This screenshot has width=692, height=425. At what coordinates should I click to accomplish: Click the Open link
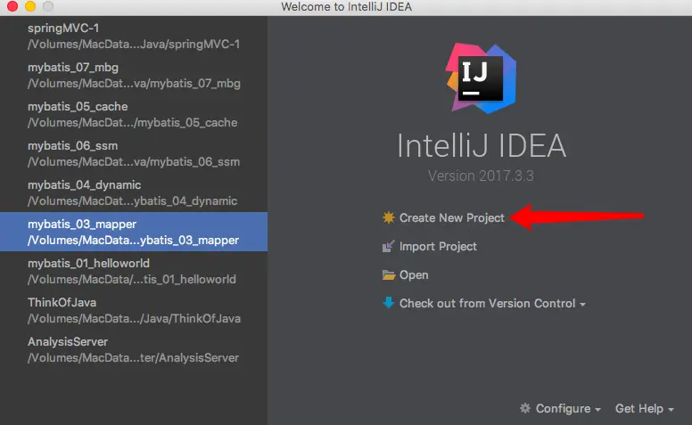[414, 275]
